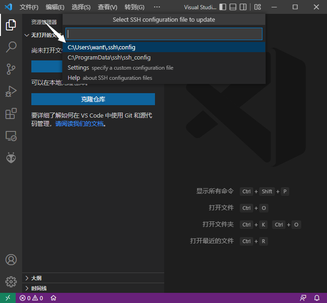Viewport: 327px width, 303px height.
Task: Focus the SSH config file search input
Action: click(164, 34)
